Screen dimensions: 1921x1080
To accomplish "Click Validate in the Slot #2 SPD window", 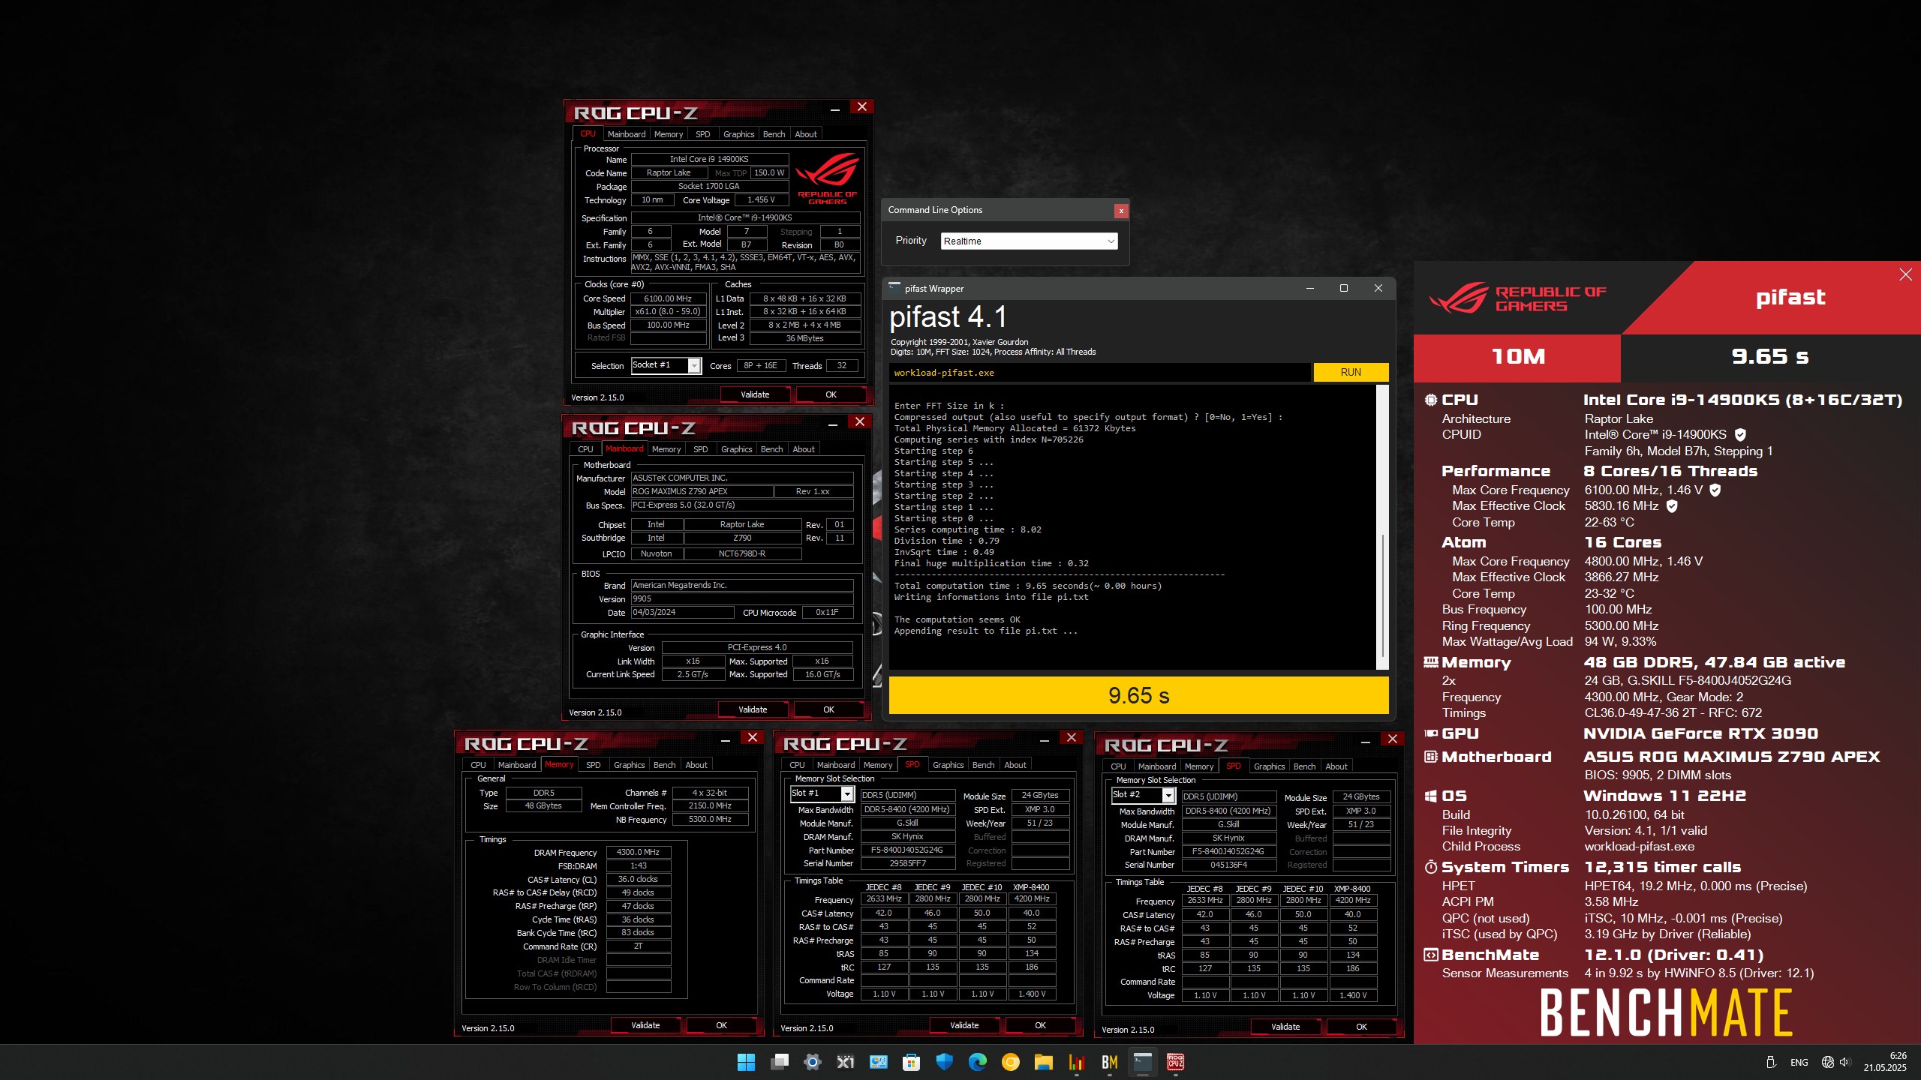I will point(1285,1027).
